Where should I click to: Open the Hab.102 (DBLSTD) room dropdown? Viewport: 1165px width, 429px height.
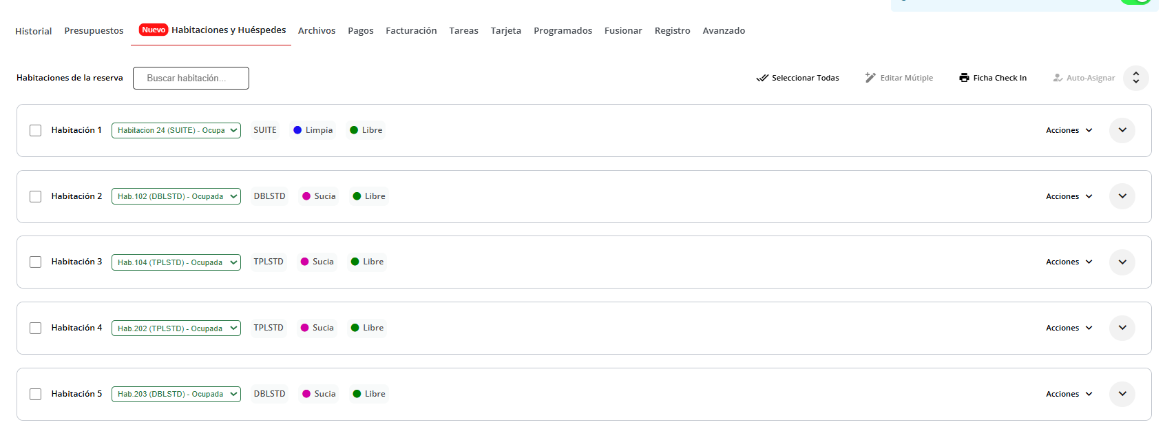coord(176,196)
